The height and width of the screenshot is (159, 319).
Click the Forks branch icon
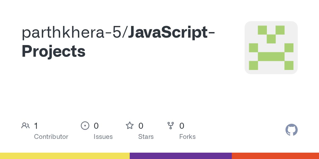click(x=171, y=126)
